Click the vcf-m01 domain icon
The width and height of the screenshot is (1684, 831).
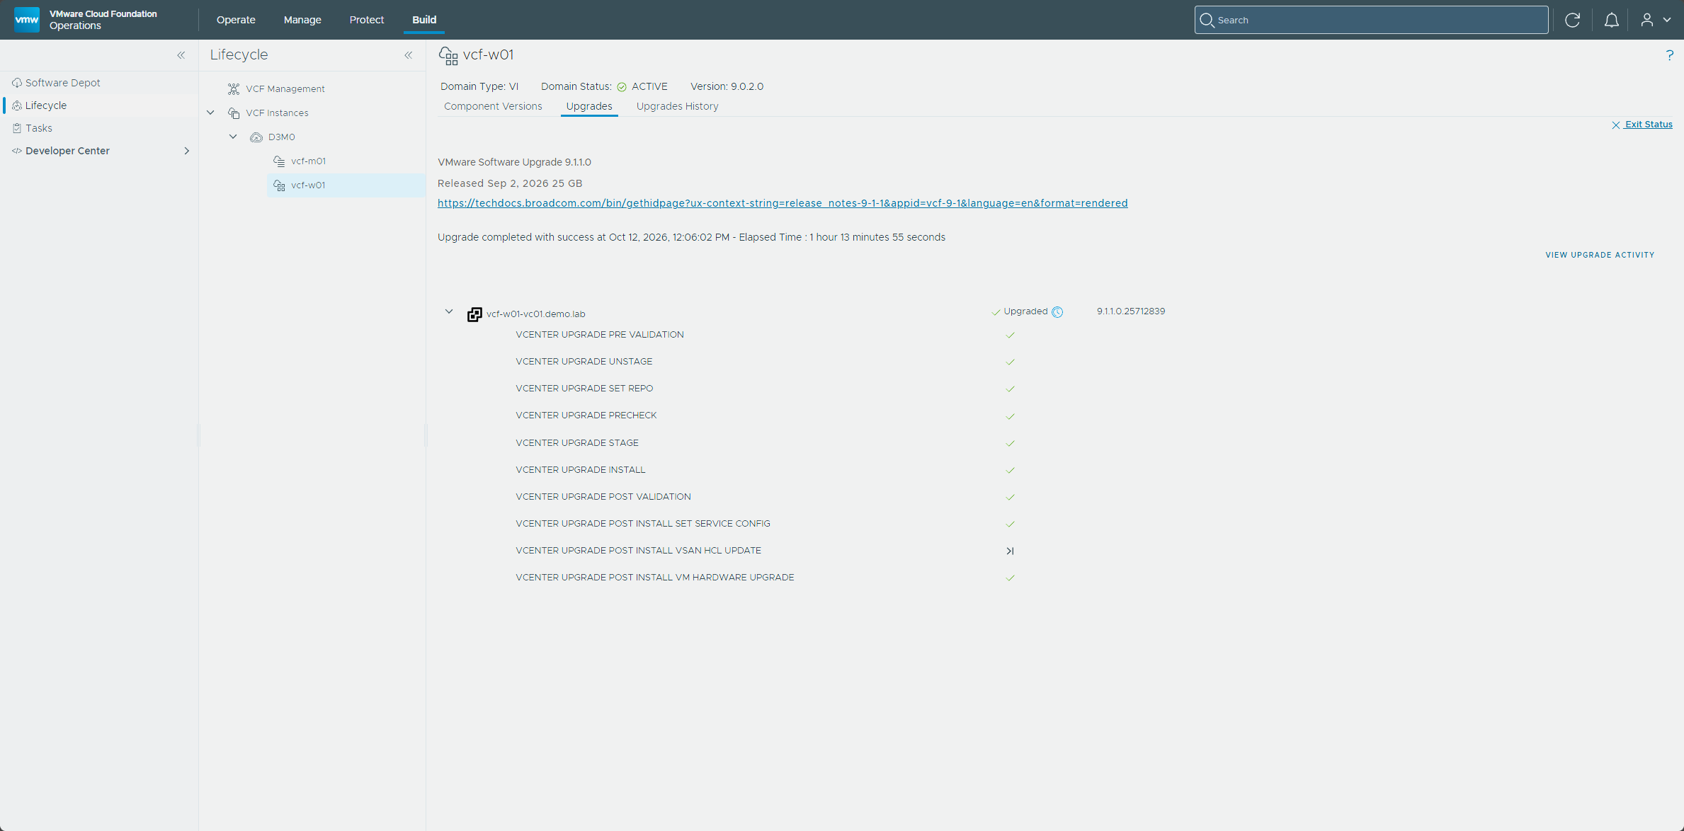(279, 161)
